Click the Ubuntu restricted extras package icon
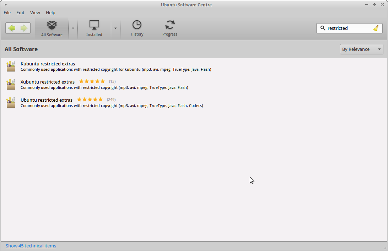This screenshot has height=251, width=388. [x=11, y=102]
